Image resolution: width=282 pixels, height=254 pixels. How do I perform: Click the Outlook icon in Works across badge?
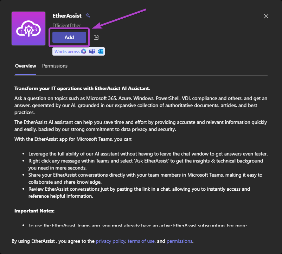[x=100, y=51]
